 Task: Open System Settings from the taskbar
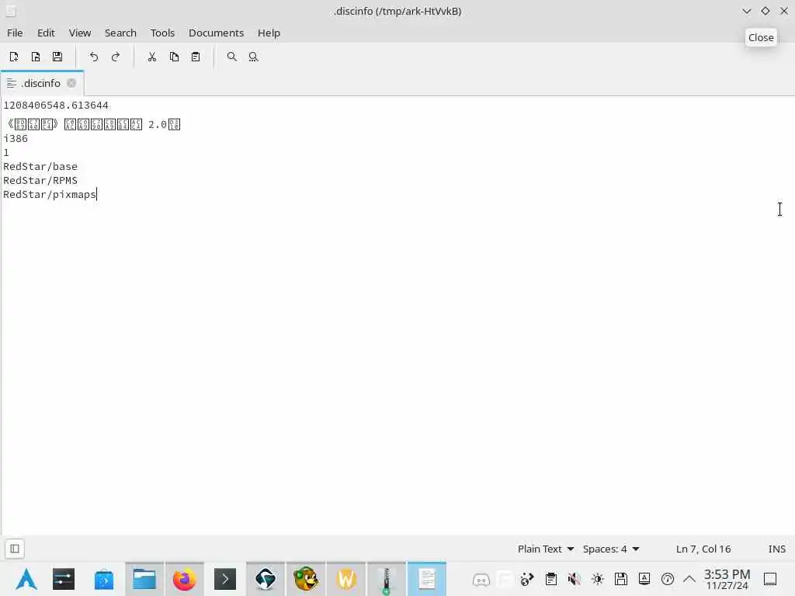[x=64, y=579]
